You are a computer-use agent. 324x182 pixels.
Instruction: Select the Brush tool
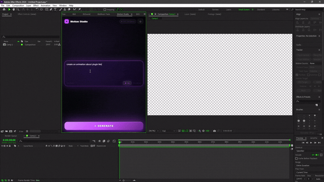tap(60, 9)
